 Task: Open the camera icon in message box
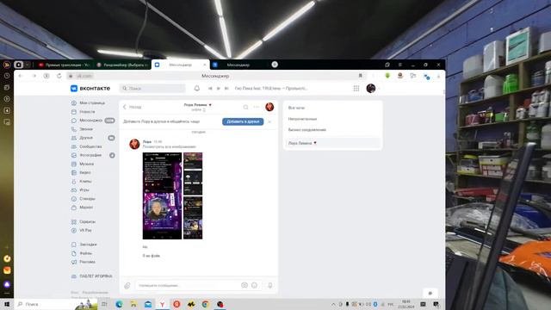click(245, 285)
